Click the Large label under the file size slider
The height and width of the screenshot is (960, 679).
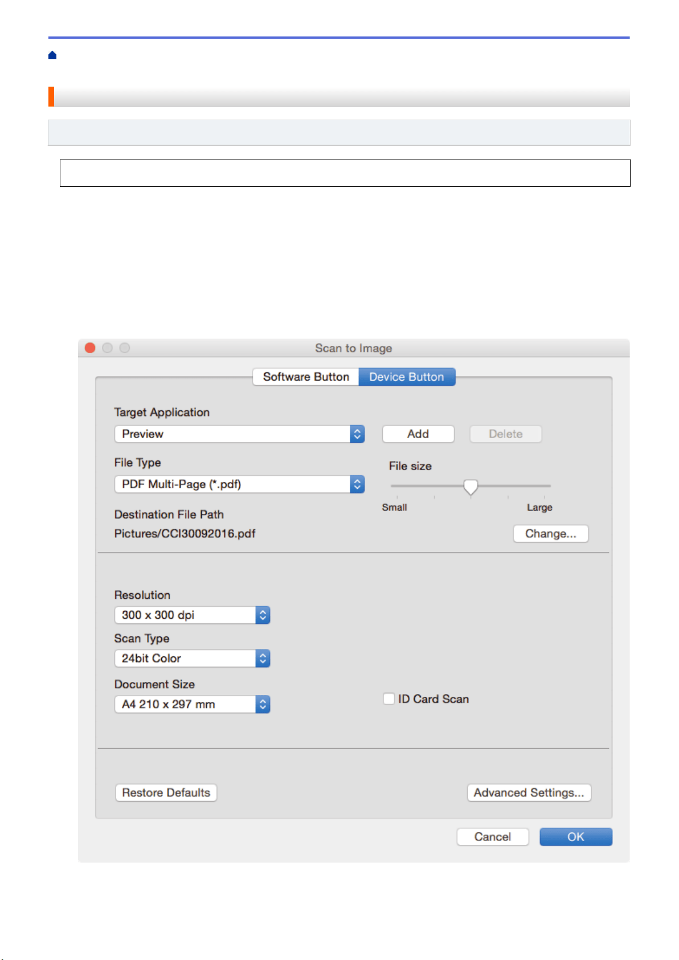coord(539,508)
